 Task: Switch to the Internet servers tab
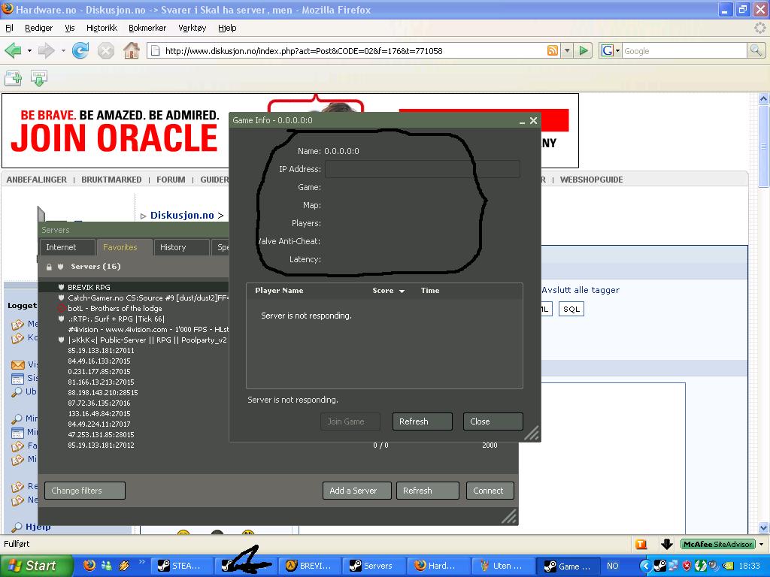67,247
